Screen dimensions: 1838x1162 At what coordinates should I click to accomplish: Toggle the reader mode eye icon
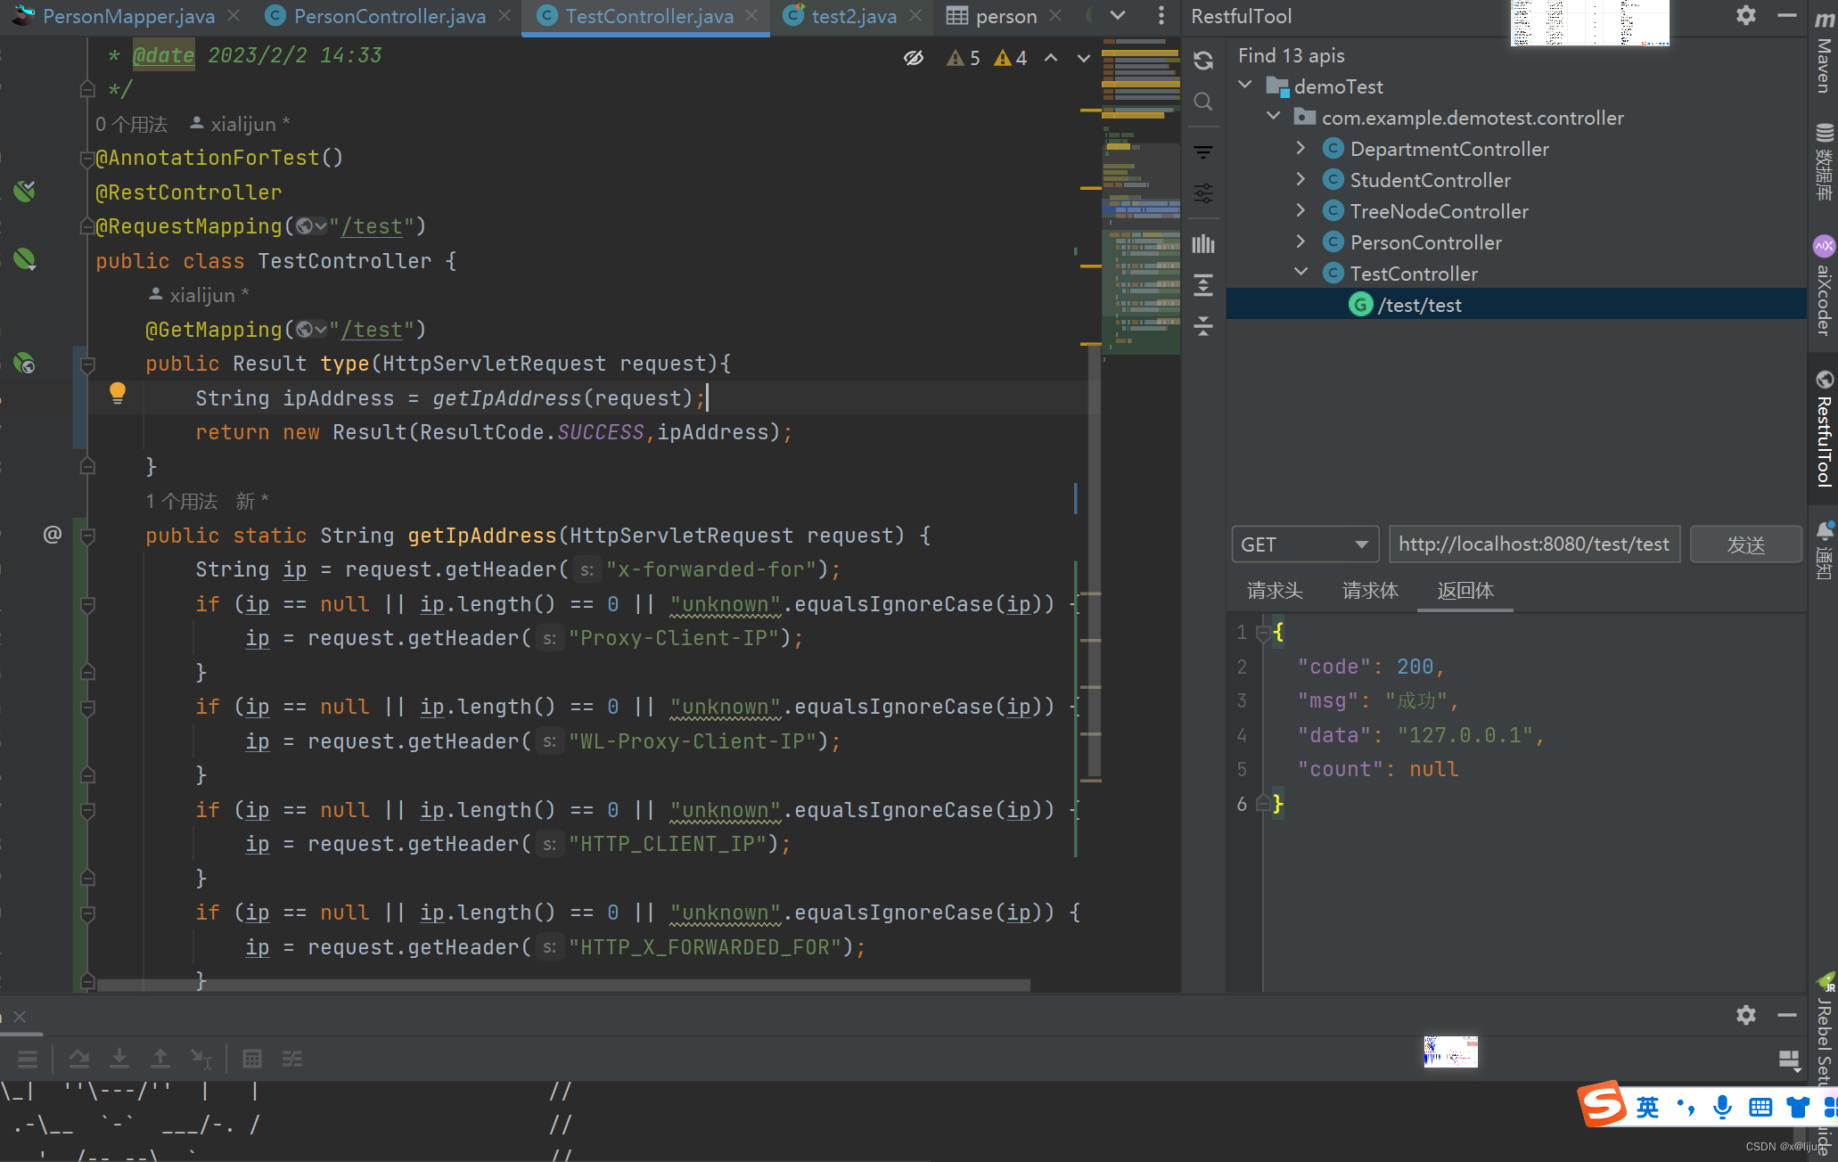914,58
